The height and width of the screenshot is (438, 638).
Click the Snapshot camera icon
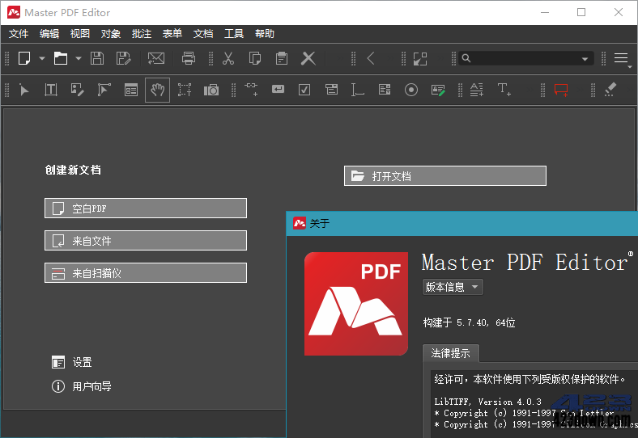coord(211,90)
